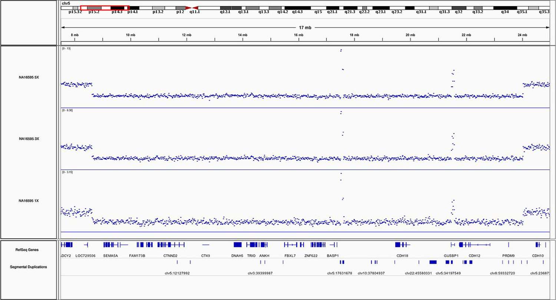Select the NA16595 1X track name

point(29,201)
